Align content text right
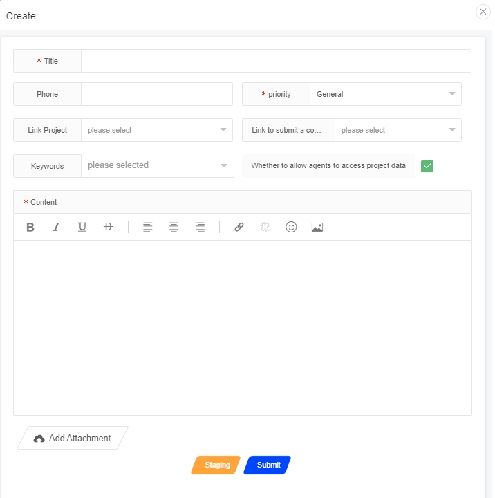This screenshot has height=498, width=495. 200,227
